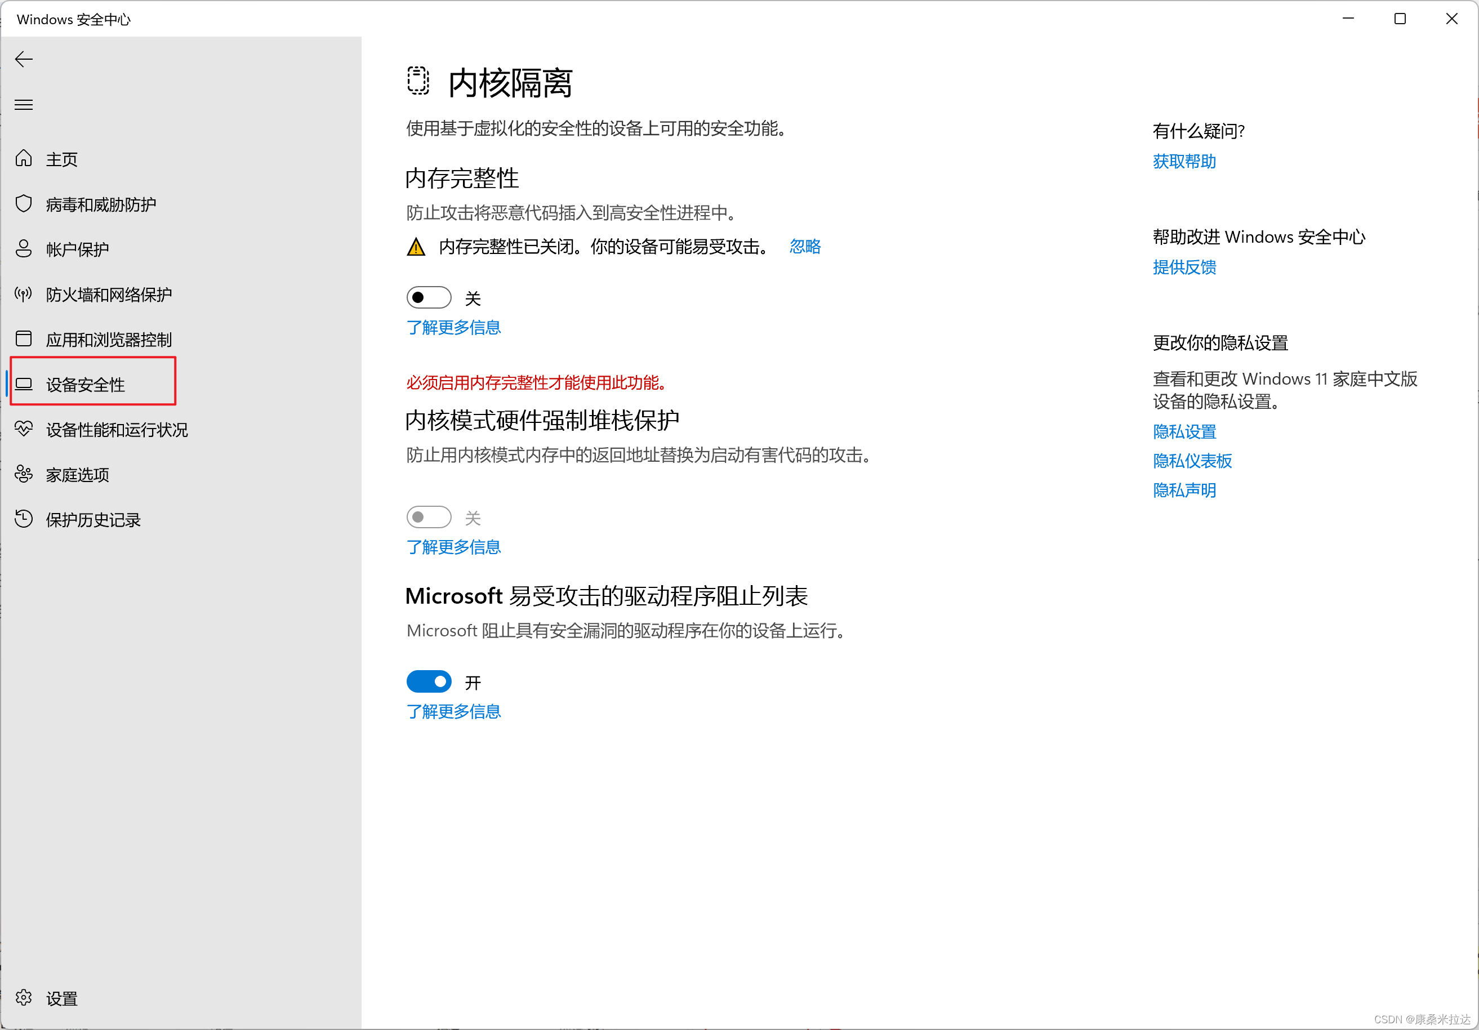Click the 内存完整性 section heading

[x=462, y=179]
